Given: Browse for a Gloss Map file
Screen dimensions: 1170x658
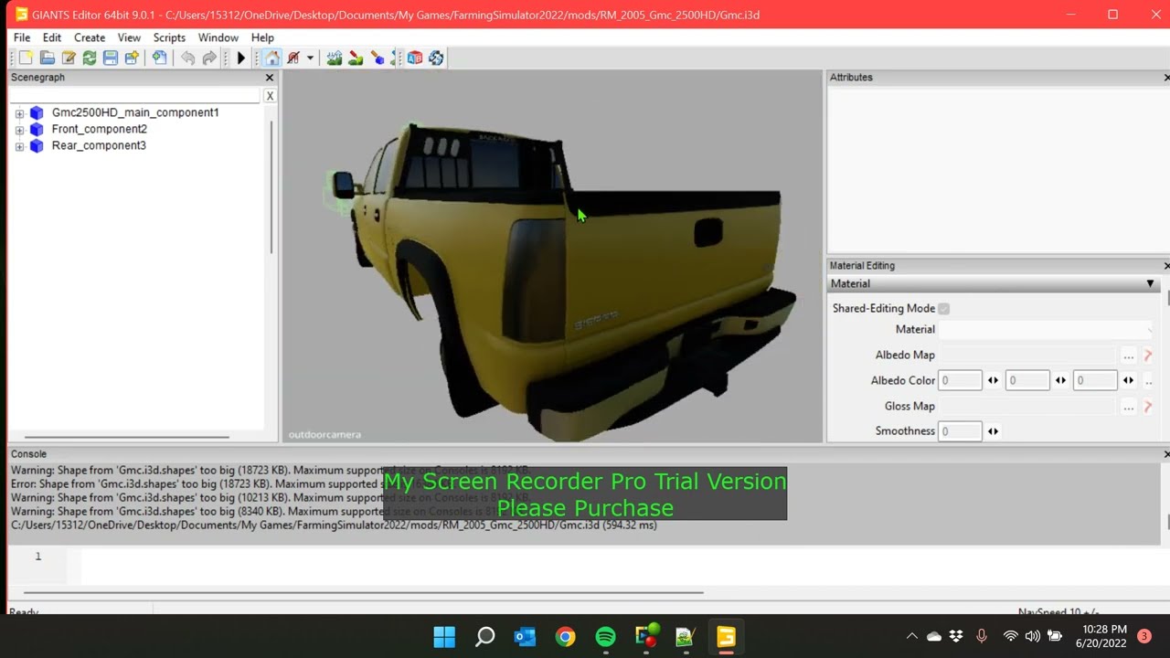Looking at the screenshot, I should point(1129,407).
